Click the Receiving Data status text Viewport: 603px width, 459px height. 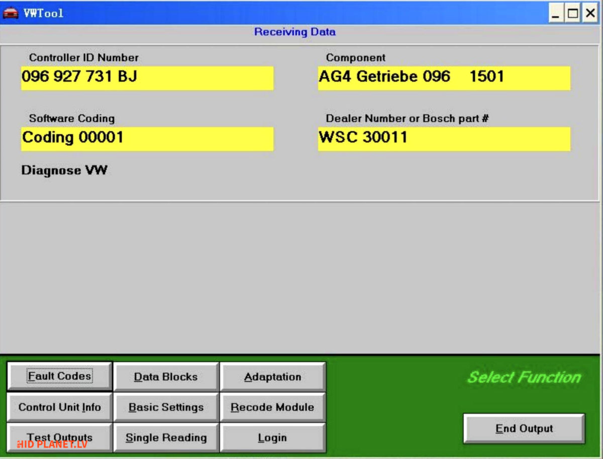coord(295,32)
